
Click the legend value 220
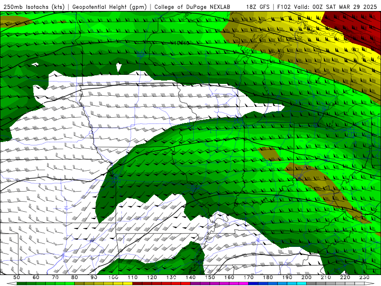[x=345, y=277]
